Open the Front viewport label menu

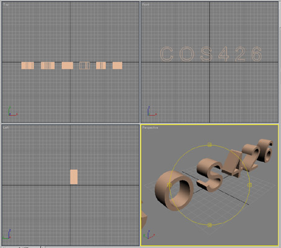(146, 4)
